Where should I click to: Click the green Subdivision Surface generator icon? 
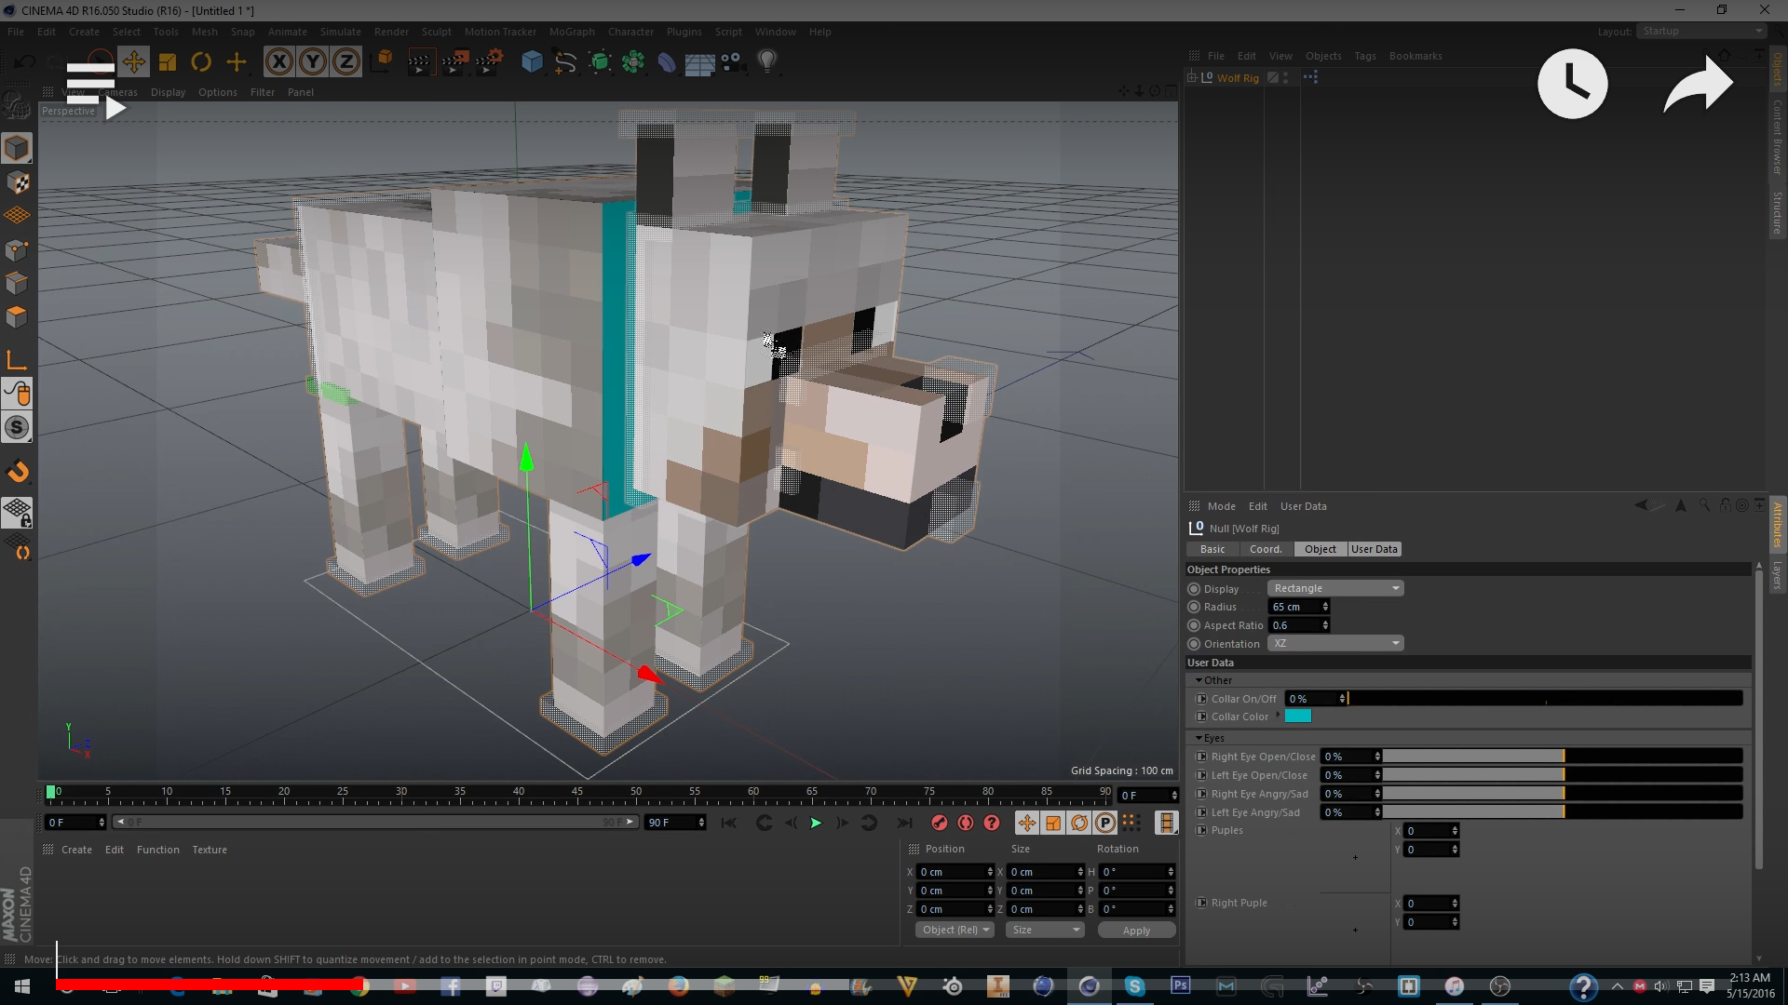[x=600, y=62]
